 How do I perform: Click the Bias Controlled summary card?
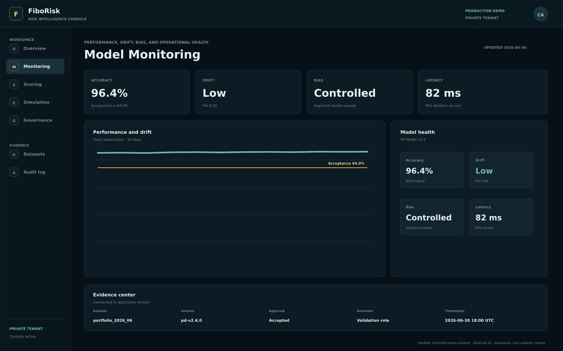click(x=360, y=92)
